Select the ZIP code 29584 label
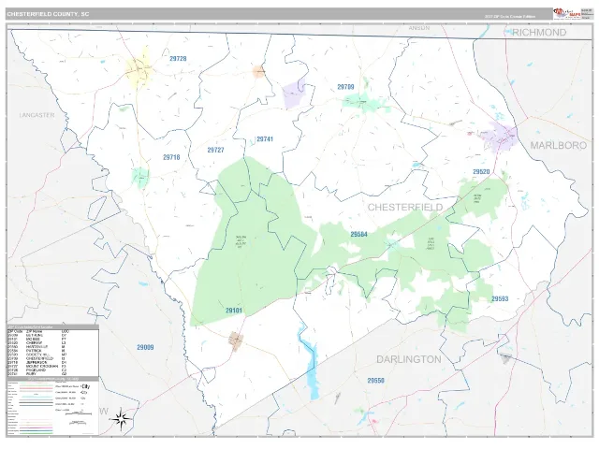This screenshot has width=599, height=449. [358, 235]
